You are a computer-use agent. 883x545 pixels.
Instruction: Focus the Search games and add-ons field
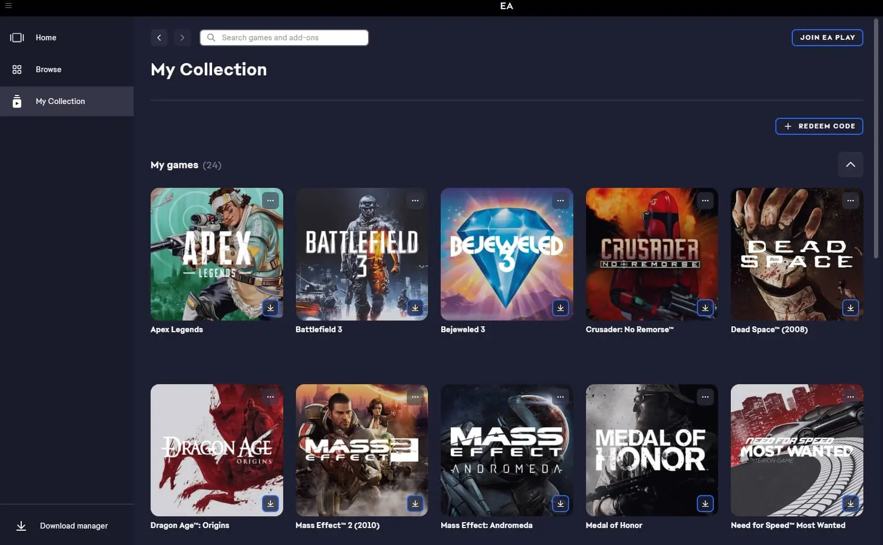pyautogui.click(x=284, y=38)
